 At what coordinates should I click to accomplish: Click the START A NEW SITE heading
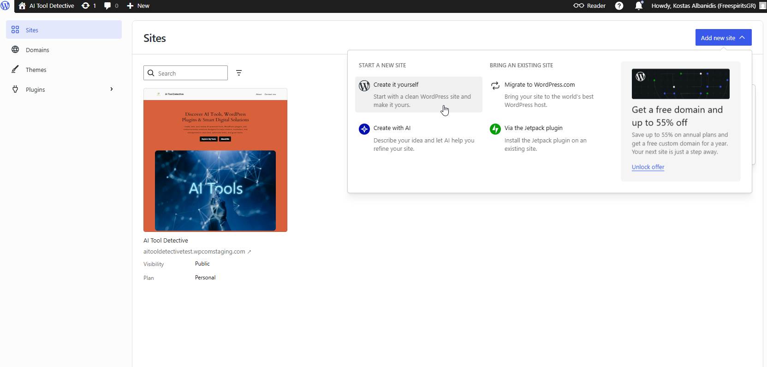coord(382,65)
